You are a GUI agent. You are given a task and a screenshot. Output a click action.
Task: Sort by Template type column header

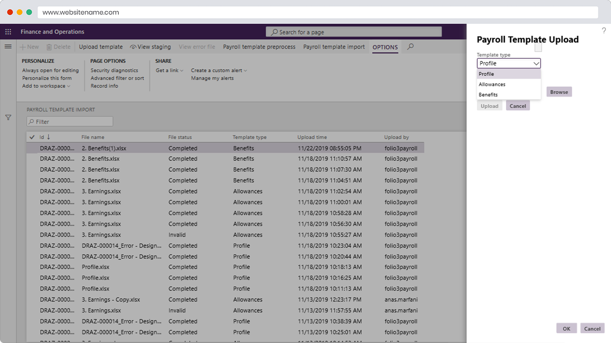pos(250,137)
